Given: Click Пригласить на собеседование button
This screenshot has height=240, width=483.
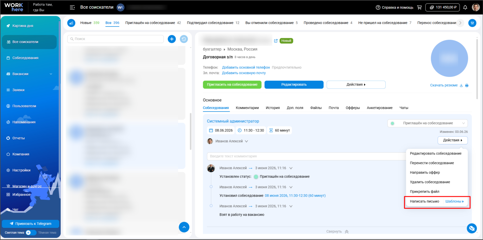Looking at the screenshot, I should point(232,85).
